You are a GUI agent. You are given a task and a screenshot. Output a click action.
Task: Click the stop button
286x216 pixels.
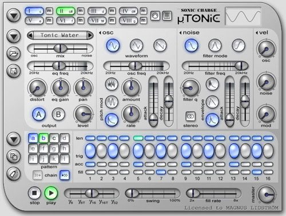pos(34,193)
